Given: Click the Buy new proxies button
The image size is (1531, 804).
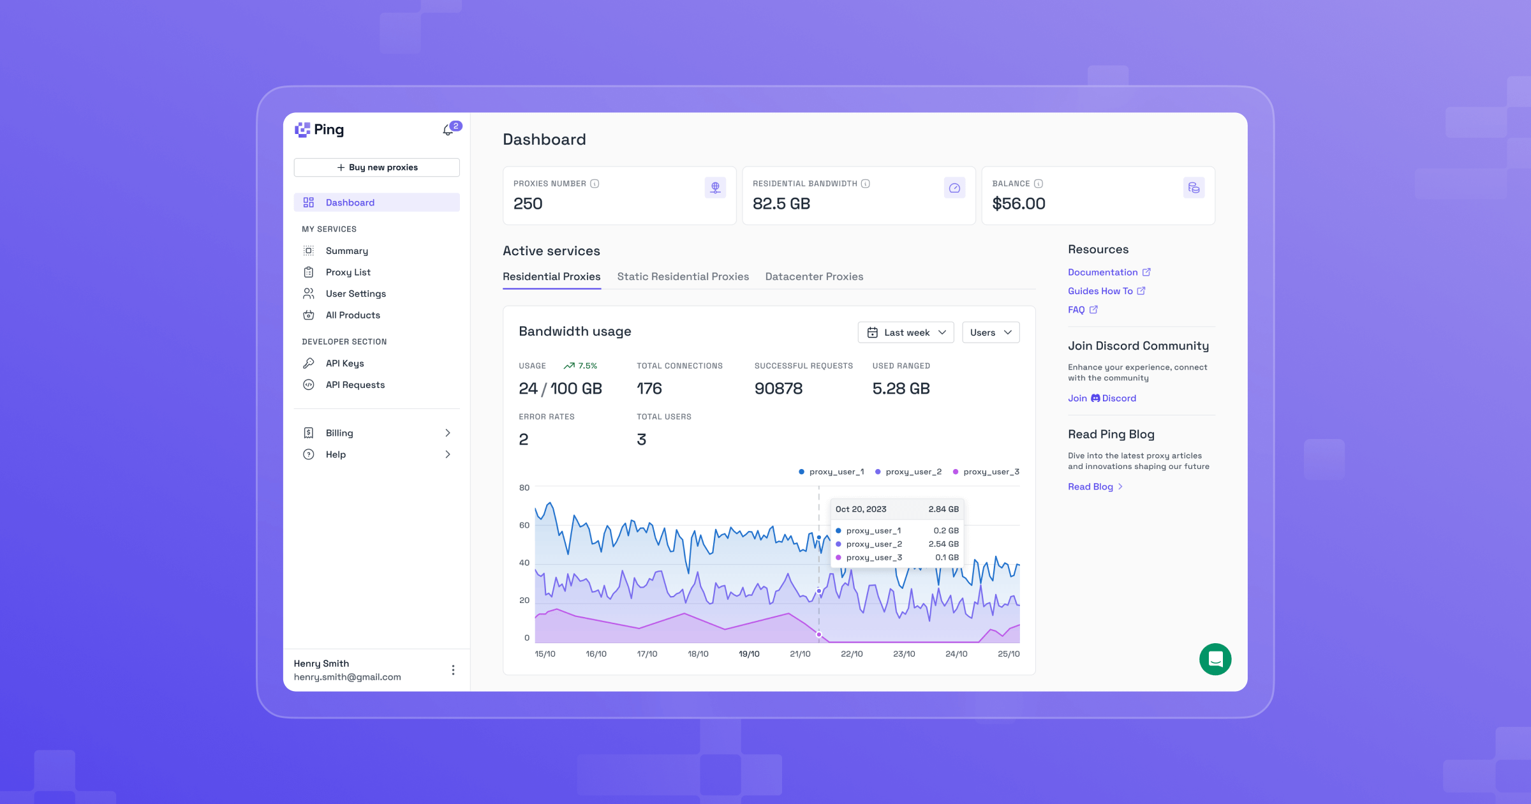Looking at the screenshot, I should tap(376, 167).
